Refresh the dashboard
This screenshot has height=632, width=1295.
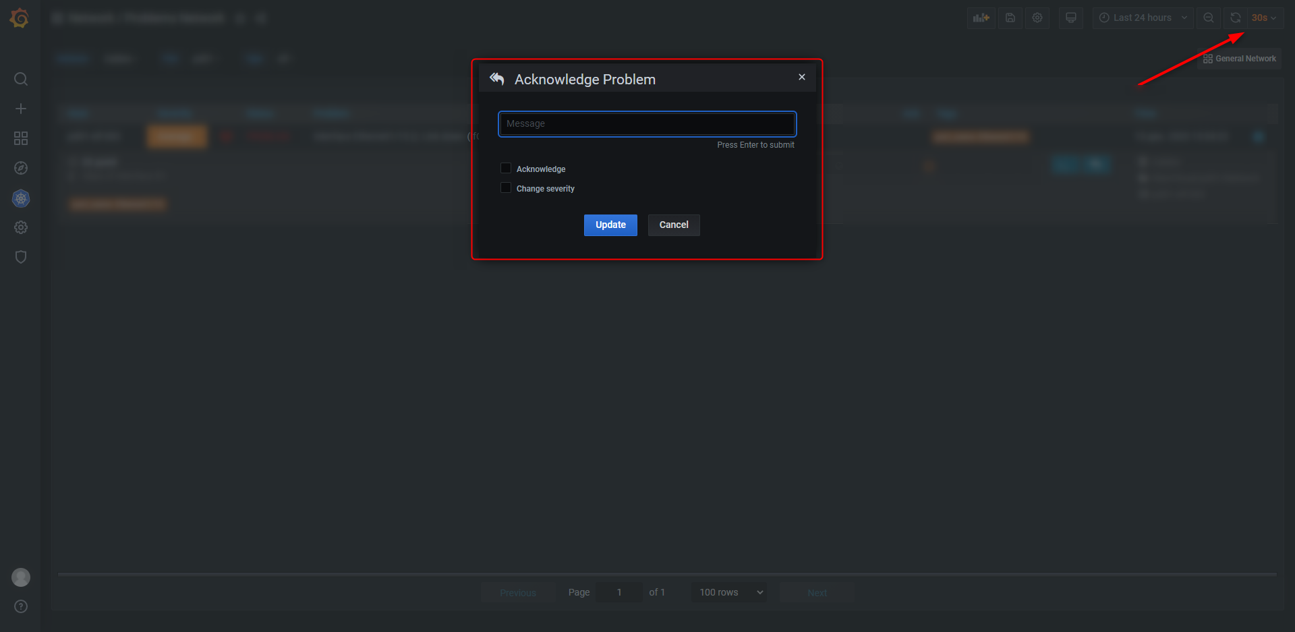(1235, 18)
